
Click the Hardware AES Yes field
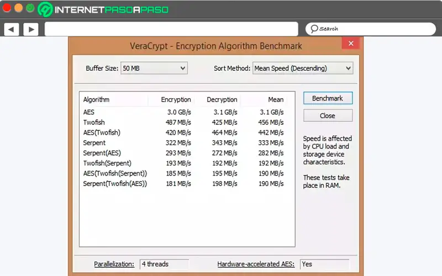(324, 264)
